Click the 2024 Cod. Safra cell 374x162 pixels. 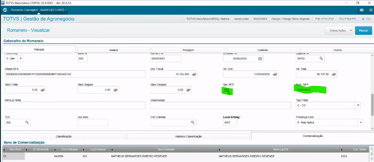coord(355,156)
